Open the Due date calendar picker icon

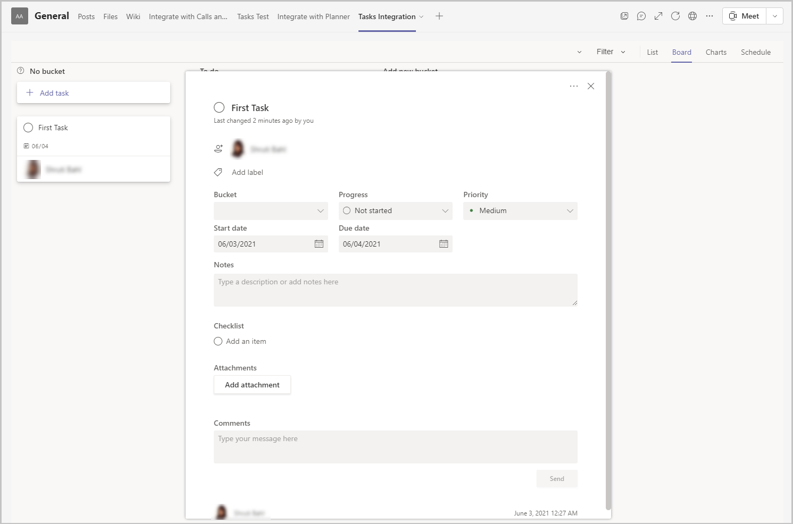[444, 244]
